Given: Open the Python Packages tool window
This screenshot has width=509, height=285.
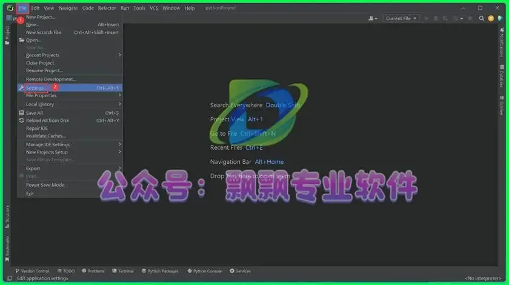Looking at the screenshot, I should click(x=160, y=271).
